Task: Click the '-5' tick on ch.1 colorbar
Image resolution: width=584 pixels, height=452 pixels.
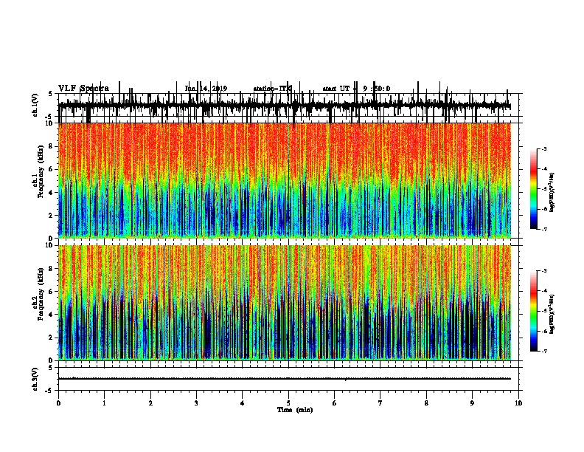Action: click(543, 189)
